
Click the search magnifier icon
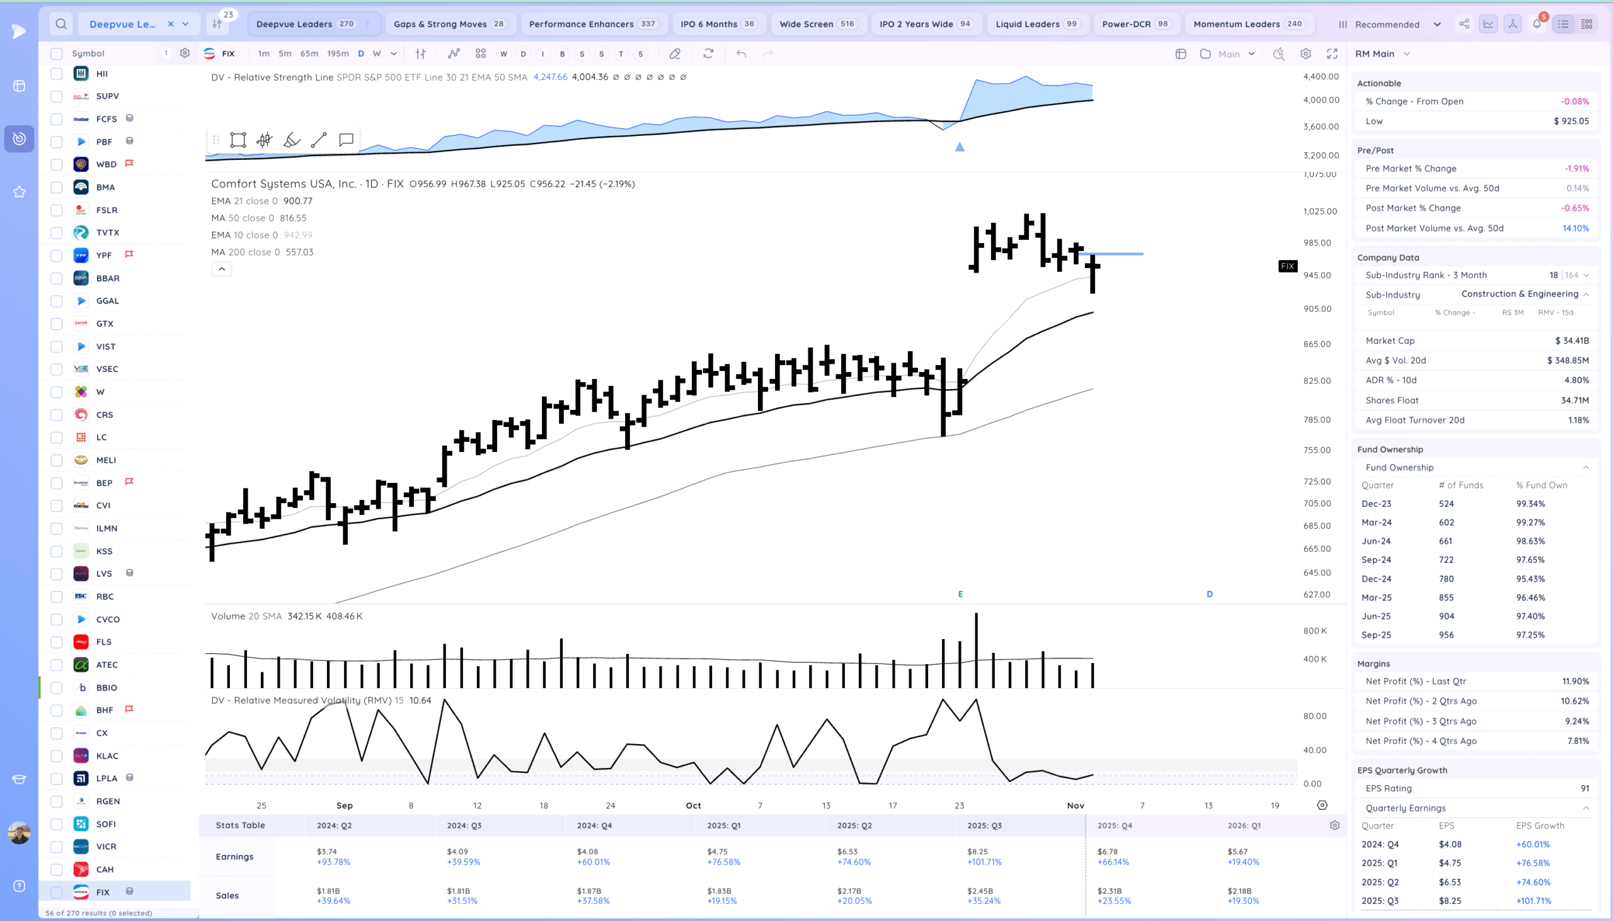click(60, 24)
